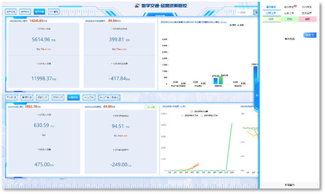Open the tab with the red badge
This screenshot has height=194, width=325.
tap(289, 7)
